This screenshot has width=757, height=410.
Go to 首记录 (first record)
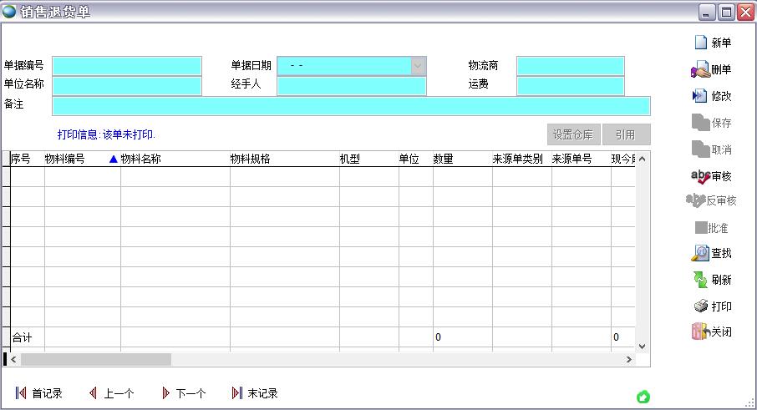[x=22, y=393]
